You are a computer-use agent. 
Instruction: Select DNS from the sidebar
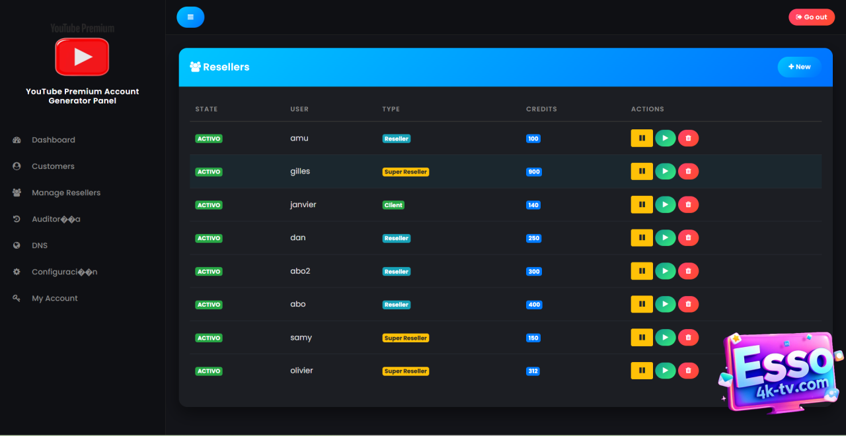40,245
